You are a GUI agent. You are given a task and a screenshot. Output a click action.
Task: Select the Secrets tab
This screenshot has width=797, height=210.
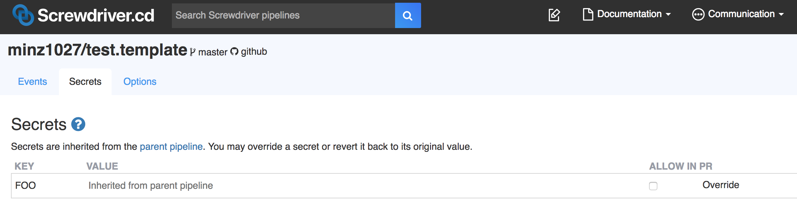[x=85, y=81]
